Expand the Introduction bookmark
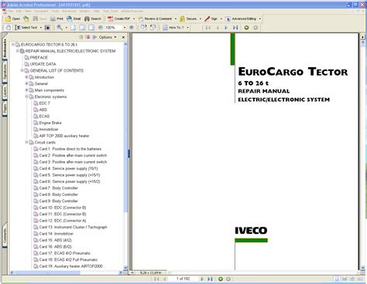This screenshot has height=284, width=367. 26,77
